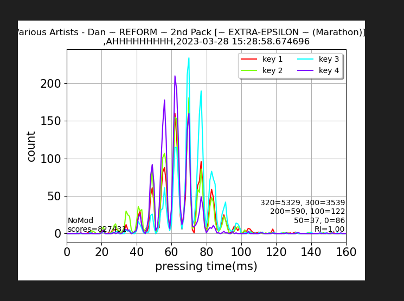This screenshot has height=301, width=404.
Task: Click the '200=590, 100=122' annotation
Action: (x=307, y=212)
